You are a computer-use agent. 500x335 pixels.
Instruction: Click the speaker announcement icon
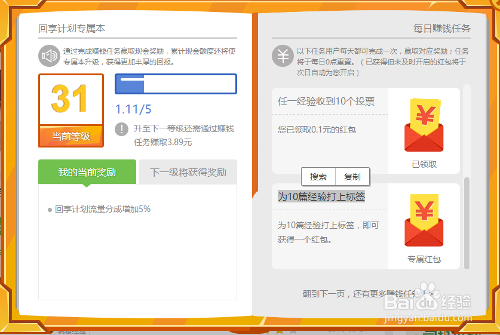[49, 56]
